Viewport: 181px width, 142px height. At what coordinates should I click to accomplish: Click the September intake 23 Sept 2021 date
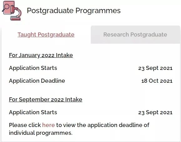tap(155, 112)
